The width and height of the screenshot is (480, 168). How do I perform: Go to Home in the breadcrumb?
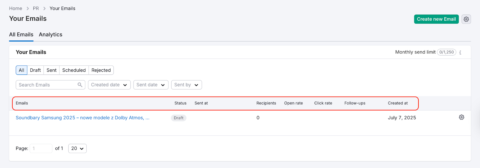pos(16,8)
